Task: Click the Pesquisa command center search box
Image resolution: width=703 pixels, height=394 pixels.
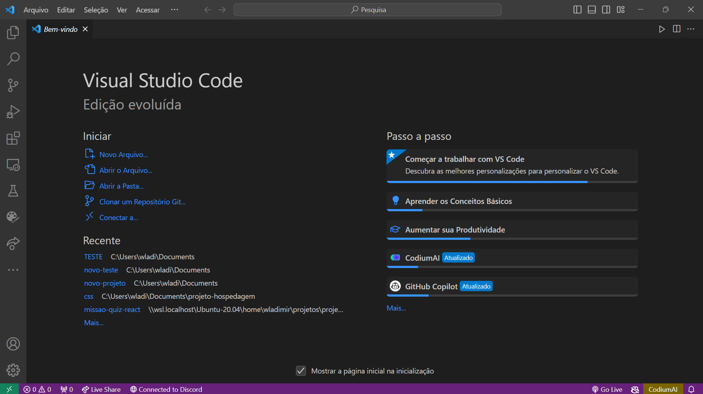Action: coord(367,10)
